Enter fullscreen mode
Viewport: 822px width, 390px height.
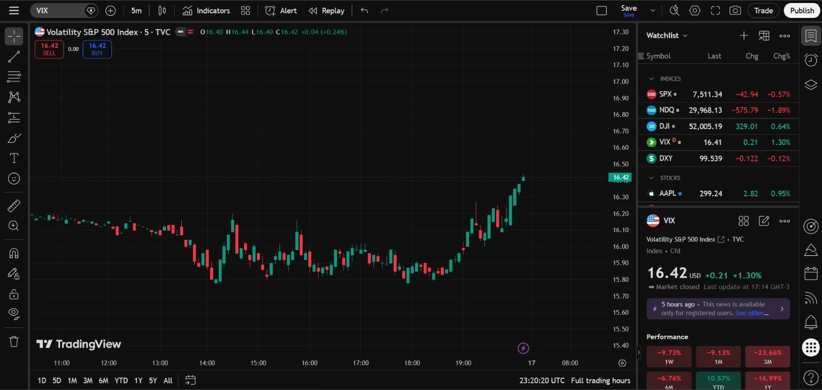(715, 10)
